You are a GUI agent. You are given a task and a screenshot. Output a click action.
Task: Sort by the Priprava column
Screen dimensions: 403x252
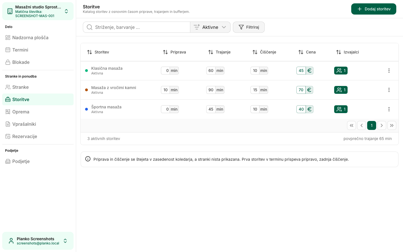174,52
